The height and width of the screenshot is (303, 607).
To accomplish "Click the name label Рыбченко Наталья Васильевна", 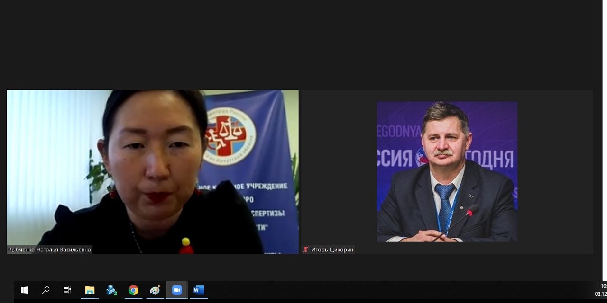I will [49, 250].
